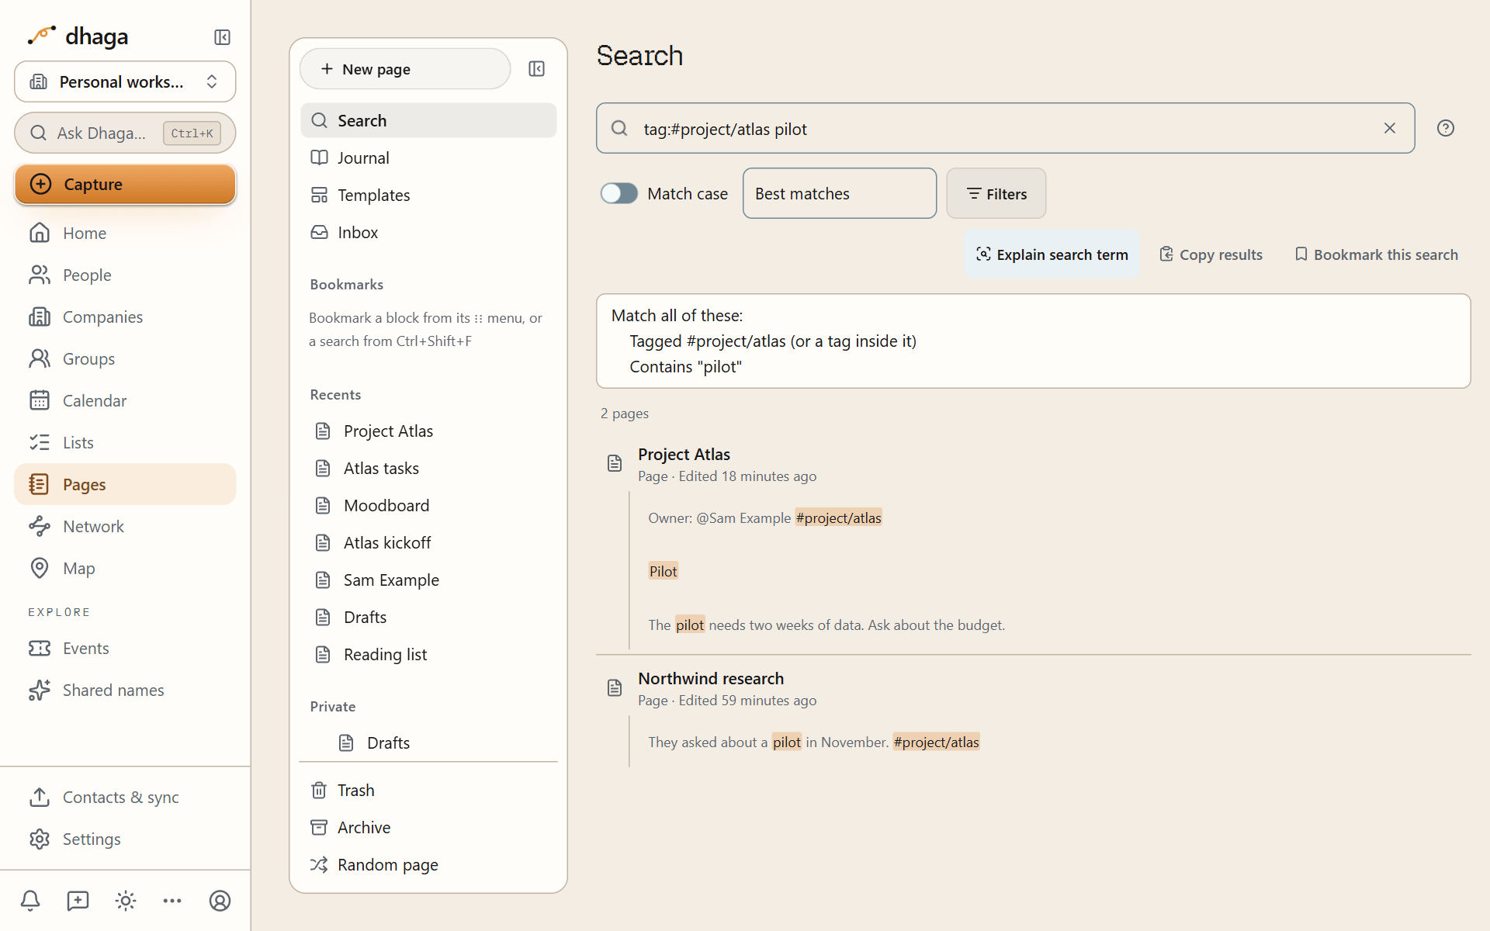Open Shared names under Explore
This screenshot has height=931, width=1490.
[125, 690]
